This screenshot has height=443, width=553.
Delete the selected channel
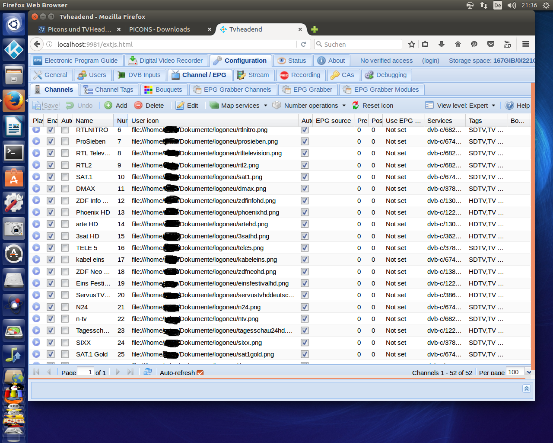tap(149, 106)
